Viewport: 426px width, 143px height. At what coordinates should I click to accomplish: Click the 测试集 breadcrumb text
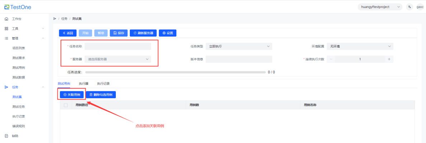pos(77,19)
